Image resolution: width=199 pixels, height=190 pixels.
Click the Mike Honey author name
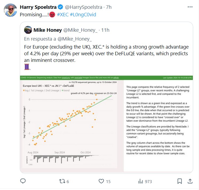coord(48,30)
